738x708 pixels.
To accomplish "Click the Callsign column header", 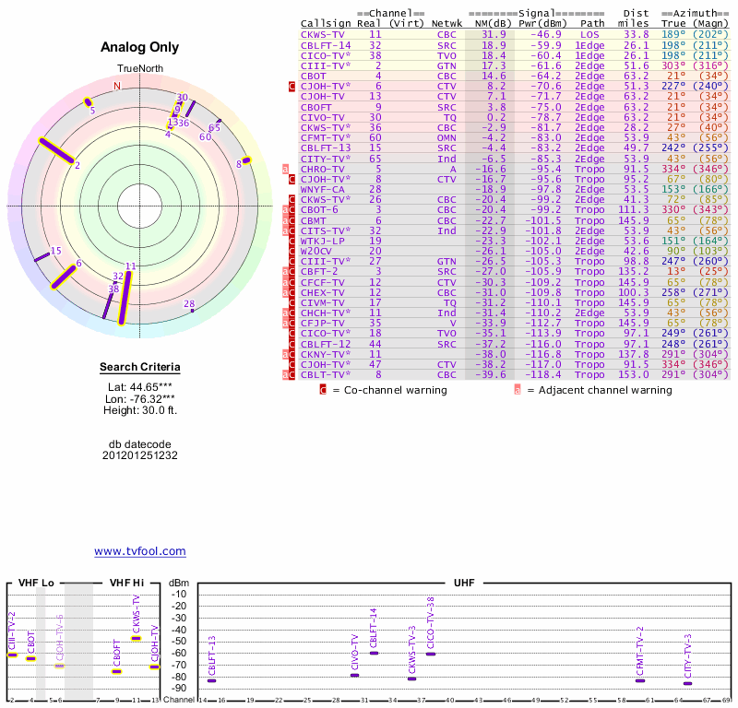I will tap(323, 23).
